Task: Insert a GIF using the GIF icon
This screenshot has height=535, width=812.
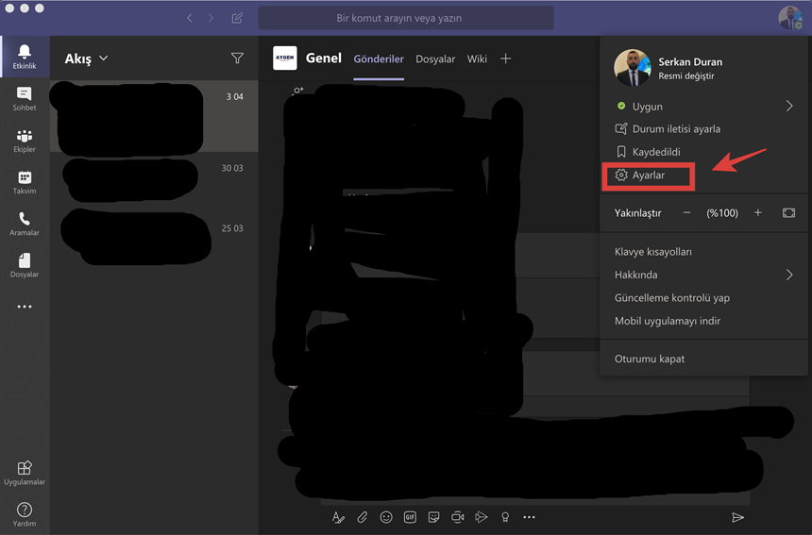Action: tap(410, 517)
